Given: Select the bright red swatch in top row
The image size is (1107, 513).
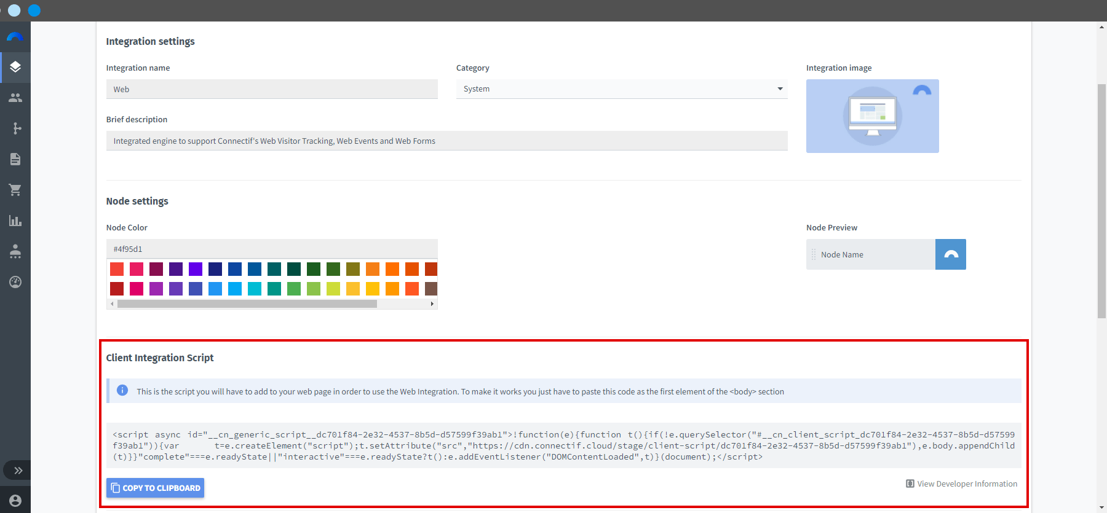Looking at the screenshot, I should pyautogui.click(x=117, y=269).
